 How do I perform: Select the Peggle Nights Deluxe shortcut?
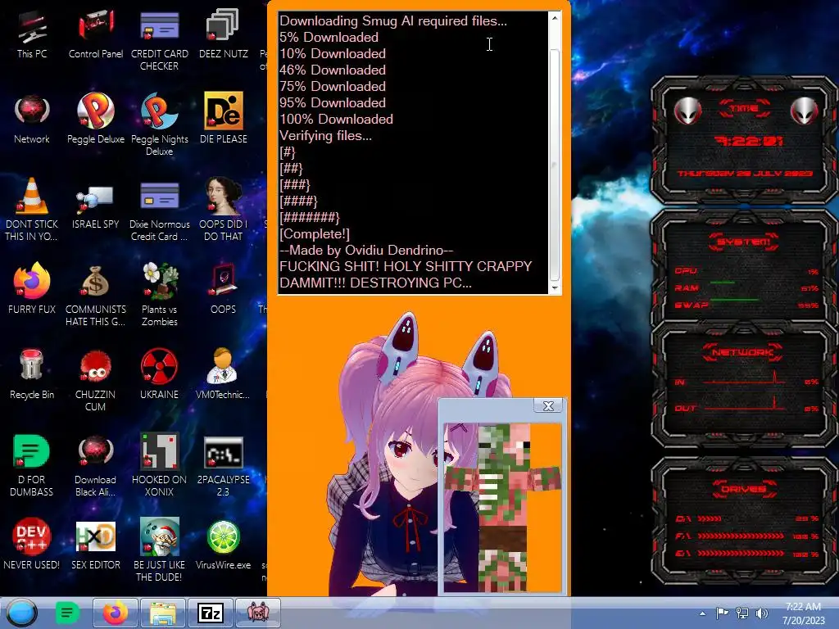pos(160,124)
